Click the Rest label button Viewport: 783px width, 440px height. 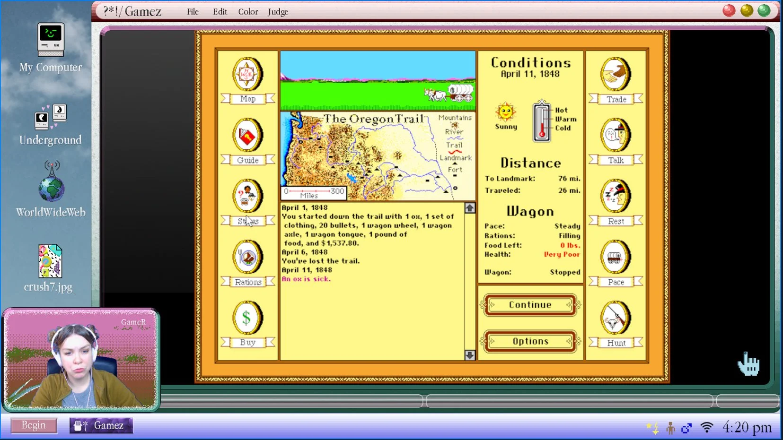616,221
